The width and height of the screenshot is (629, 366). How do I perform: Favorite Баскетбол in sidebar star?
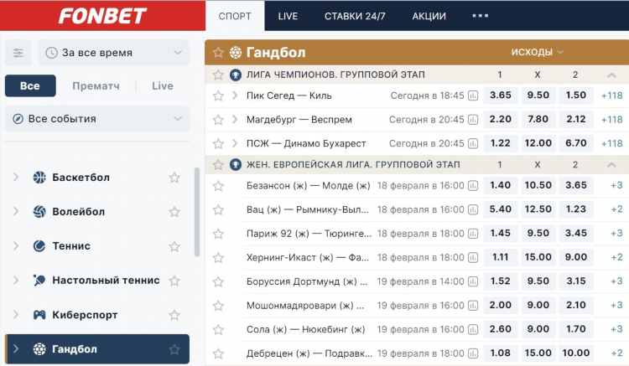tap(174, 178)
